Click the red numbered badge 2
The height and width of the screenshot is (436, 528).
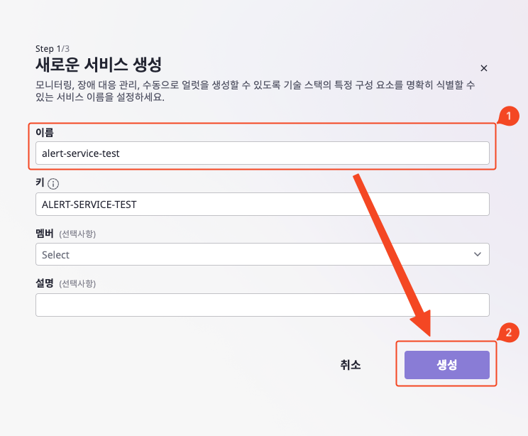509,332
